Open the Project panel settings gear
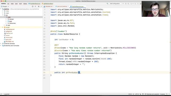Screen dimensions: 171x96 [38, 6]
